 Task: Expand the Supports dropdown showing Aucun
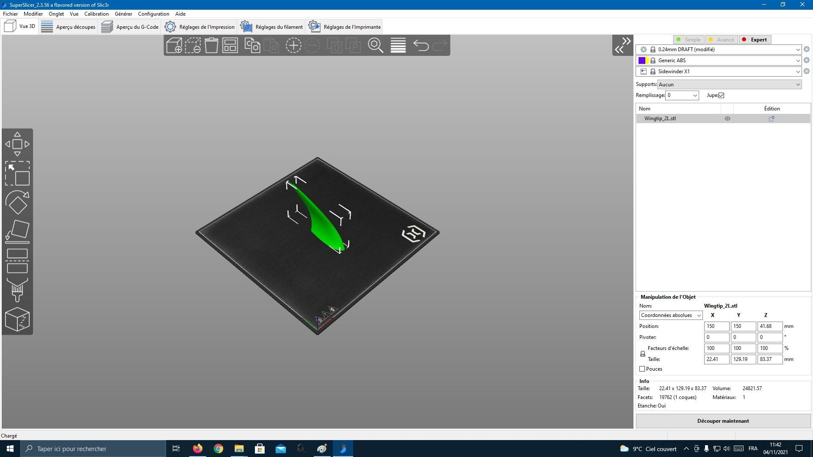730,85
